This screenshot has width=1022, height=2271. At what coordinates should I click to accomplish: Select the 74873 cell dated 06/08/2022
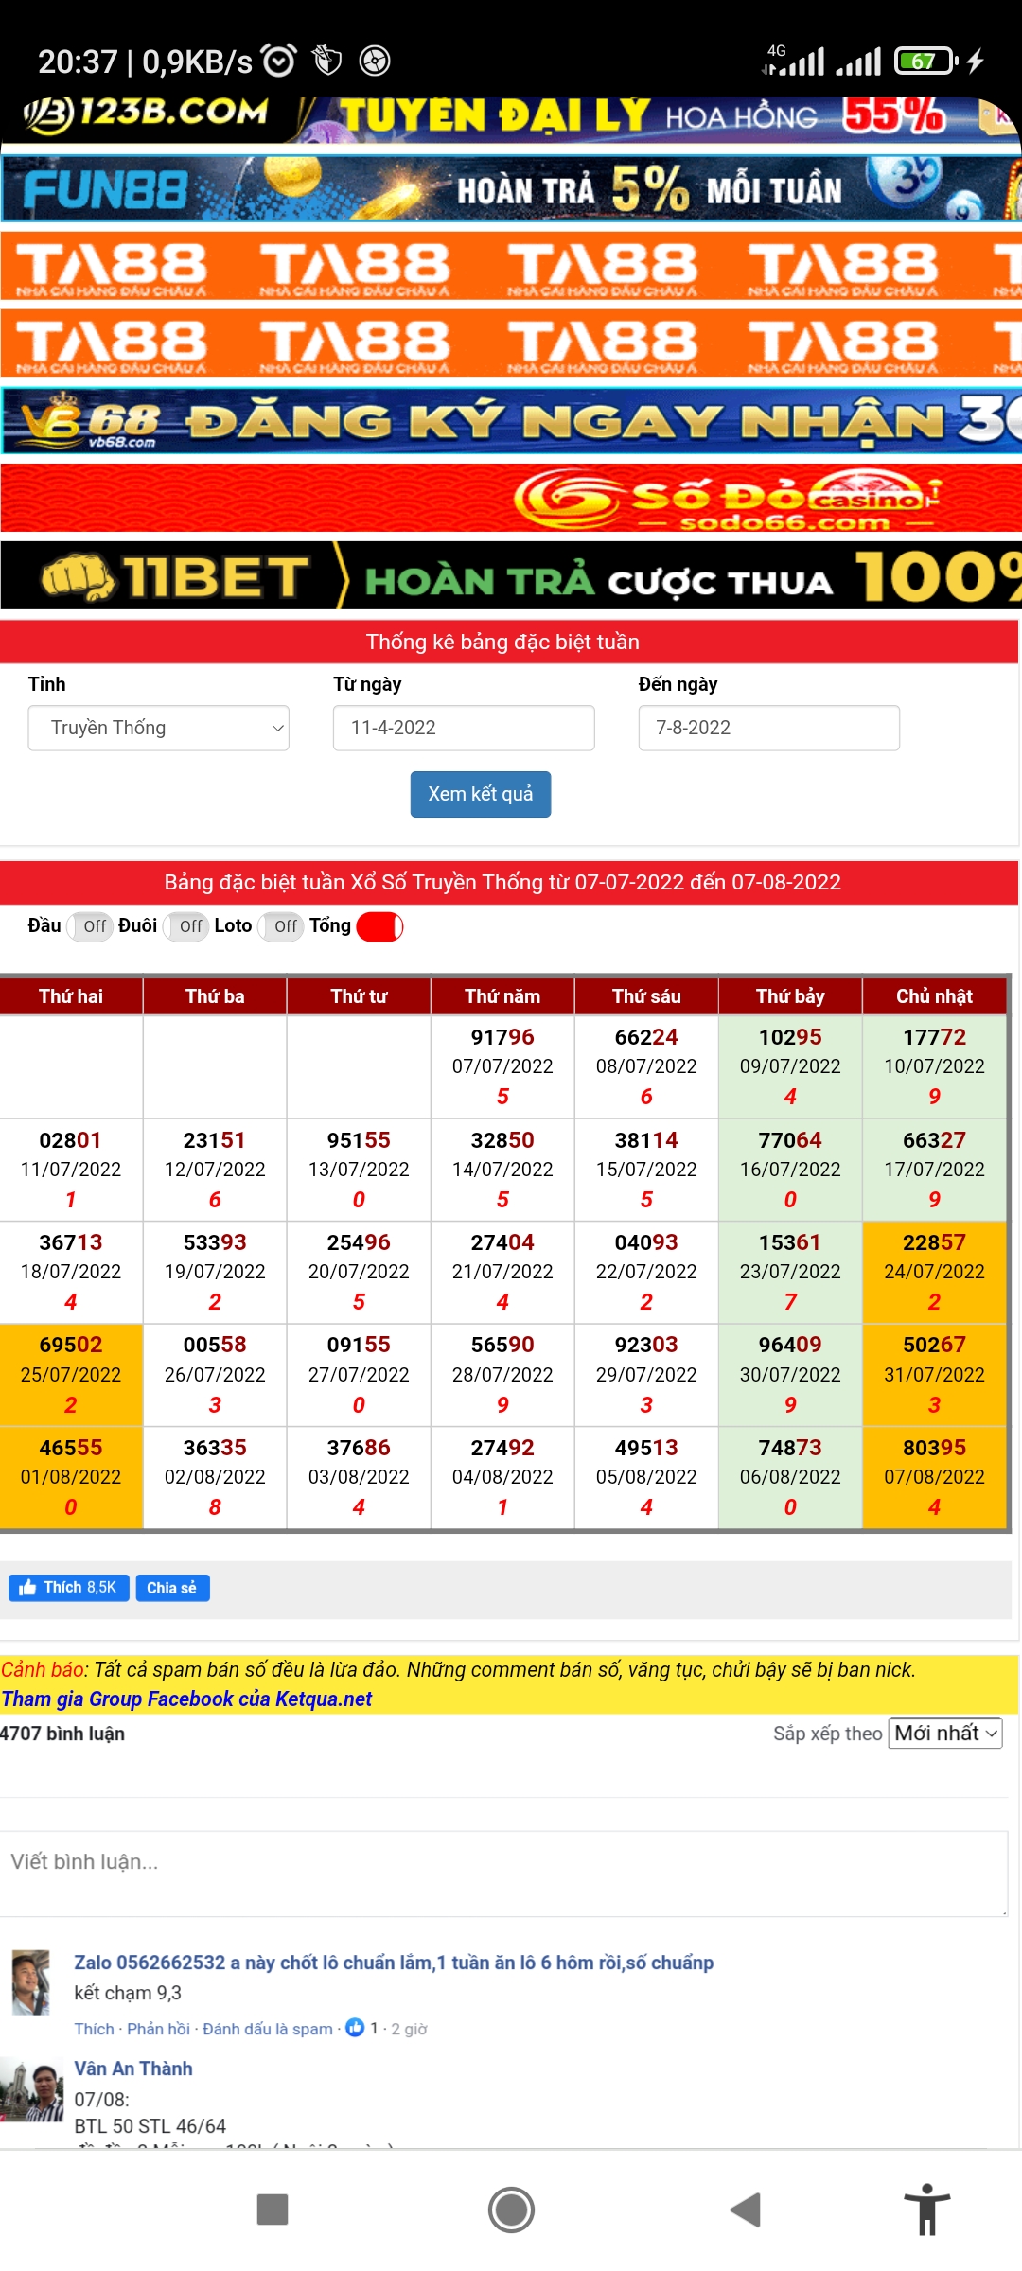790,1477
